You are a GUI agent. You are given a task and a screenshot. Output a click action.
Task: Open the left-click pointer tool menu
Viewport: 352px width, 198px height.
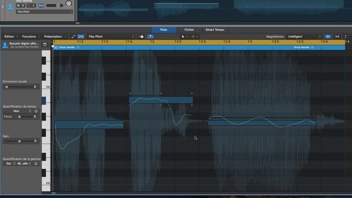tap(184, 37)
